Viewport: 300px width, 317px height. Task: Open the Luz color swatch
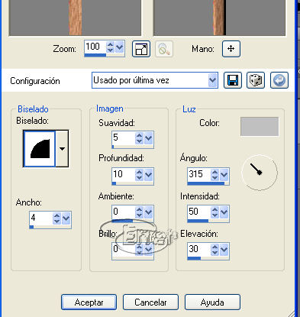pyautogui.click(x=260, y=127)
